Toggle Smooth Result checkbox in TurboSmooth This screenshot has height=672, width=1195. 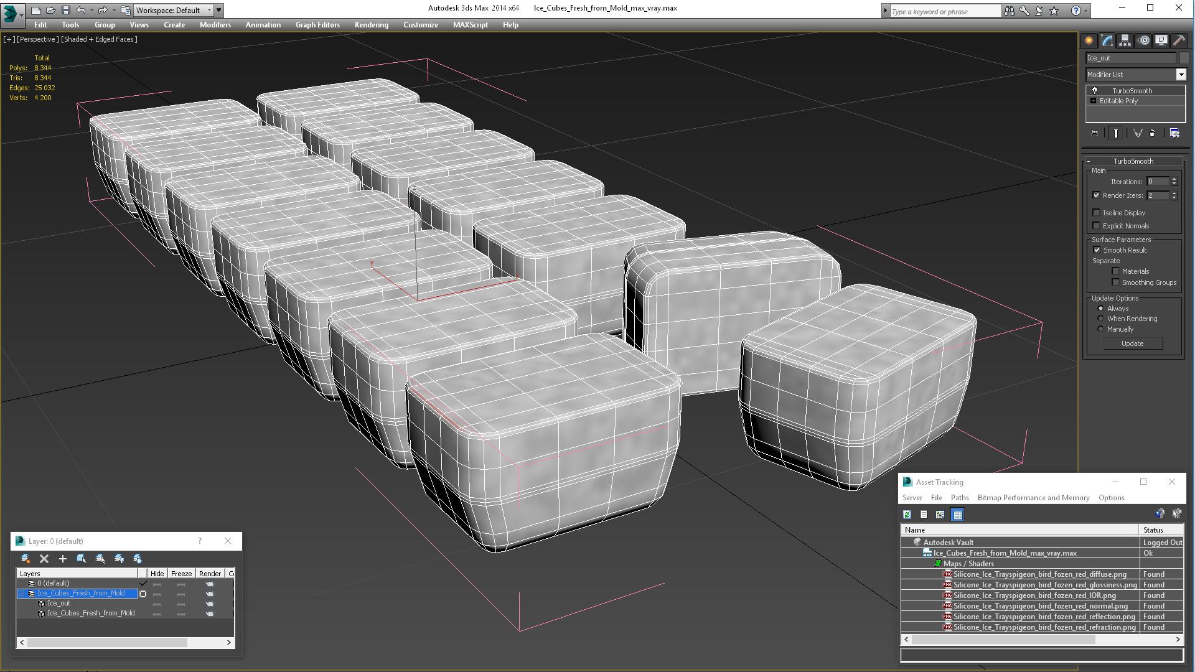(1097, 250)
